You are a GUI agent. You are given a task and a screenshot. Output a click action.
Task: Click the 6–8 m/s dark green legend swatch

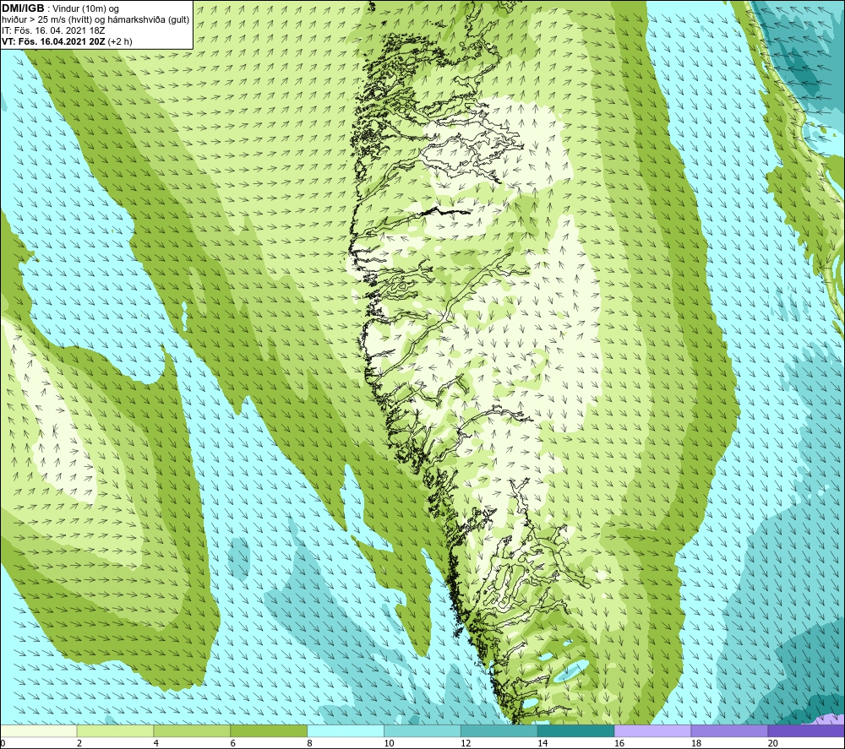(269, 731)
